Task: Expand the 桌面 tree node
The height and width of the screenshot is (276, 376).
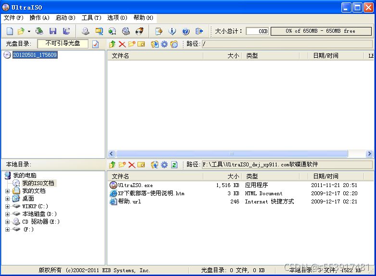Action: (7, 199)
